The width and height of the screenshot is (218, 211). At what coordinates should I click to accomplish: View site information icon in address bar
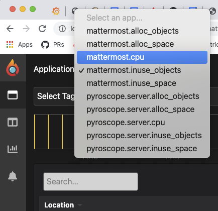pos(62,29)
